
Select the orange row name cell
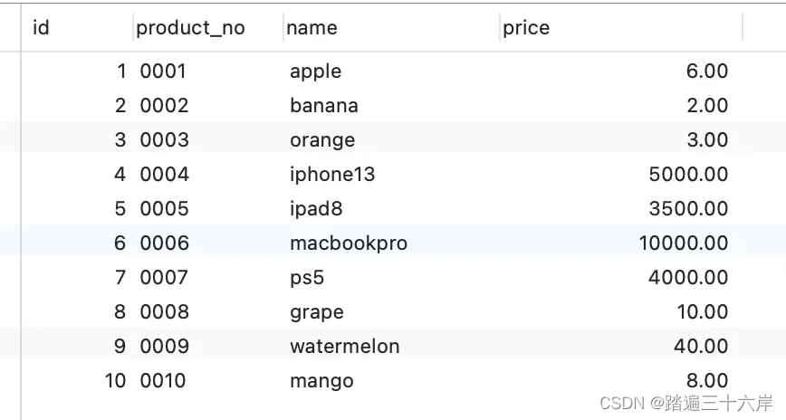[x=322, y=140]
